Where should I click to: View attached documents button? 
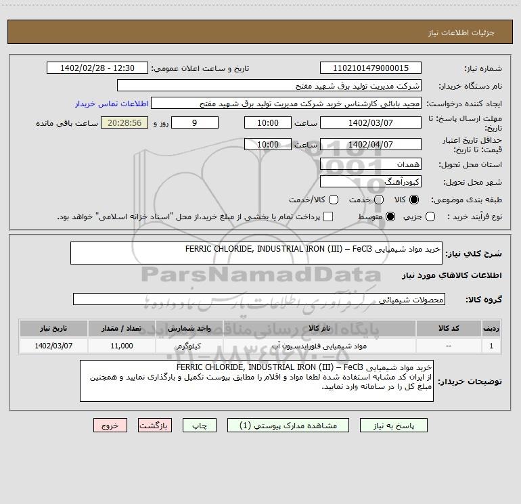288,426
